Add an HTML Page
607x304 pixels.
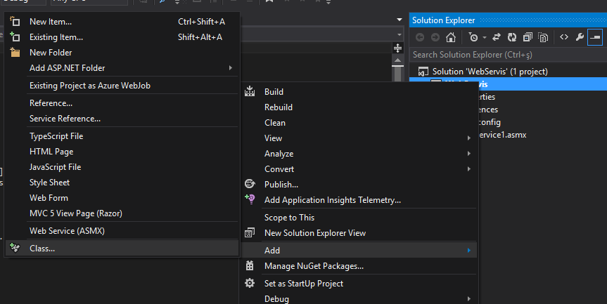pyautogui.click(x=122, y=152)
